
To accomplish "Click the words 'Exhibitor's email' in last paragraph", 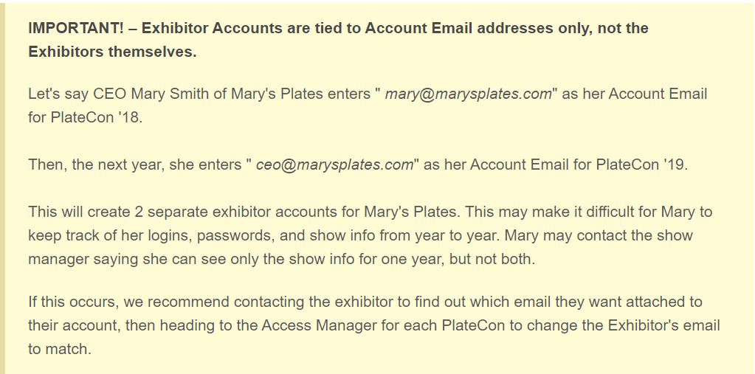I will point(663,325).
